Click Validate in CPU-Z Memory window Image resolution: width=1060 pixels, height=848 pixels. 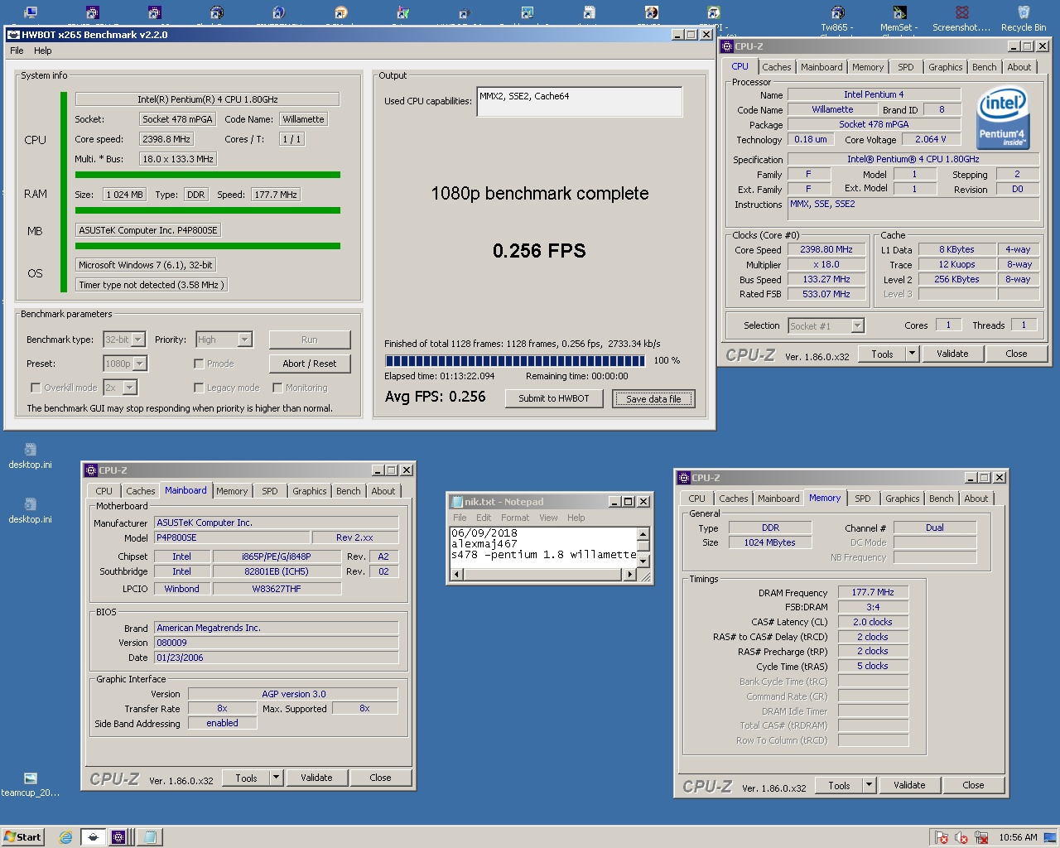(x=909, y=785)
